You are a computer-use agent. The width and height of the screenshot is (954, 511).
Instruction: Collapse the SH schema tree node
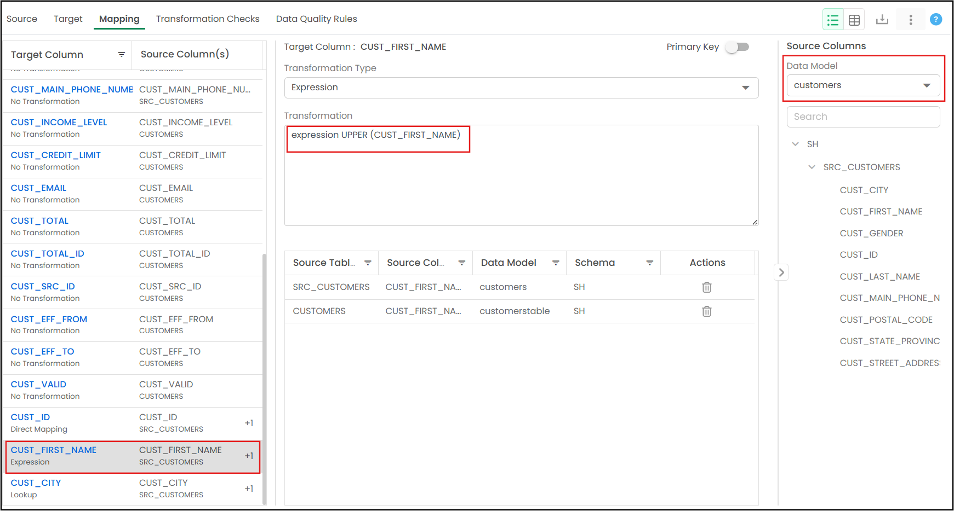pyautogui.click(x=796, y=144)
